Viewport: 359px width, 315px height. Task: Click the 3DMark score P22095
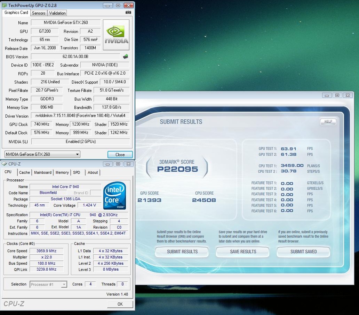[x=177, y=169]
